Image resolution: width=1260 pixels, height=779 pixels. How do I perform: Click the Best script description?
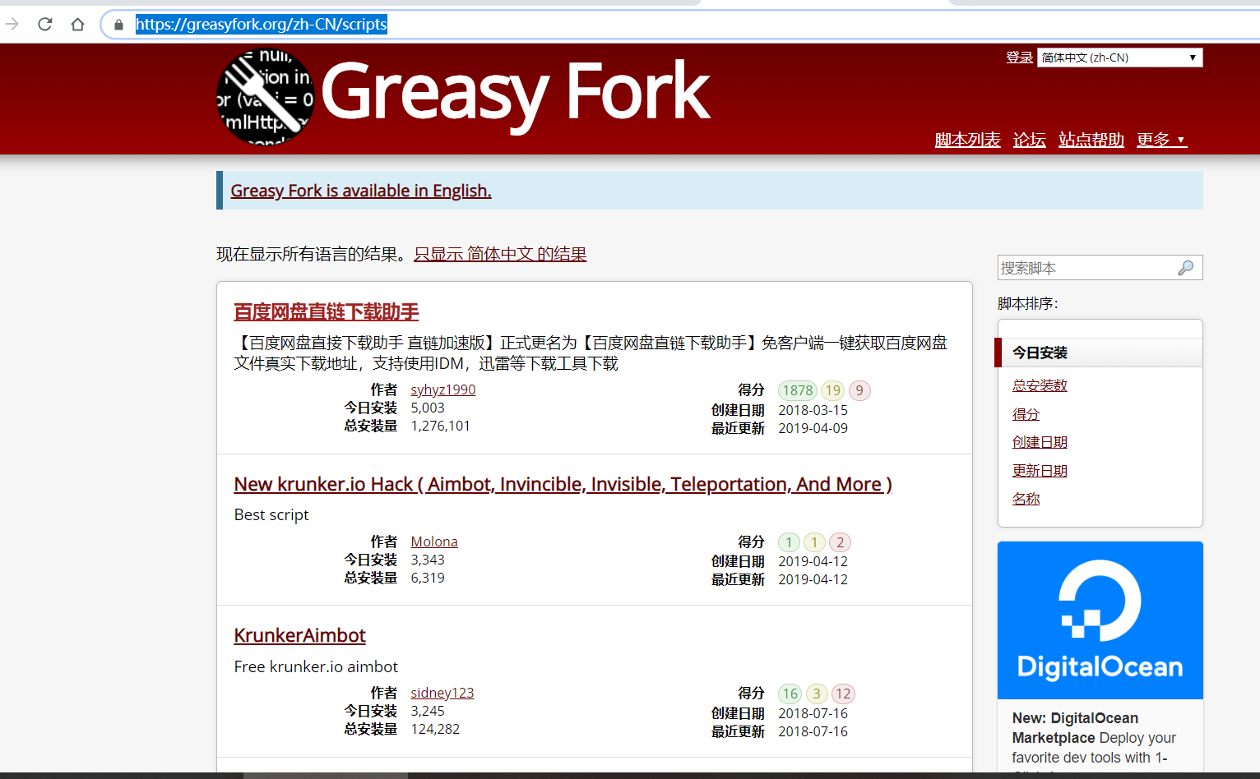point(271,514)
